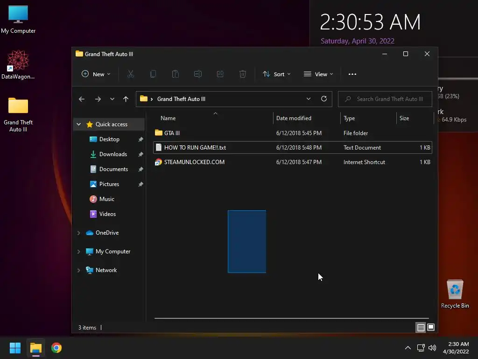This screenshot has width=478, height=359.
Task: Click the Copy icon in toolbar
Action: [x=153, y=74]
